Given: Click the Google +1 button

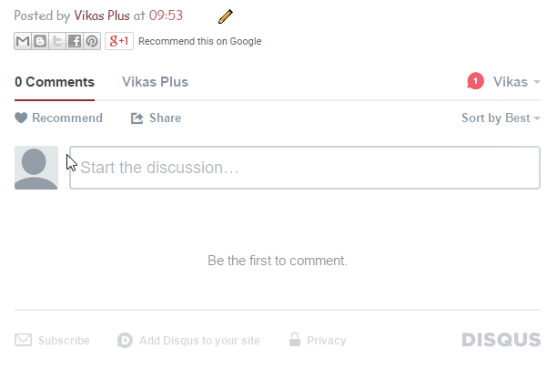Looking at the screenshot, I should click(x=119, y=41).
